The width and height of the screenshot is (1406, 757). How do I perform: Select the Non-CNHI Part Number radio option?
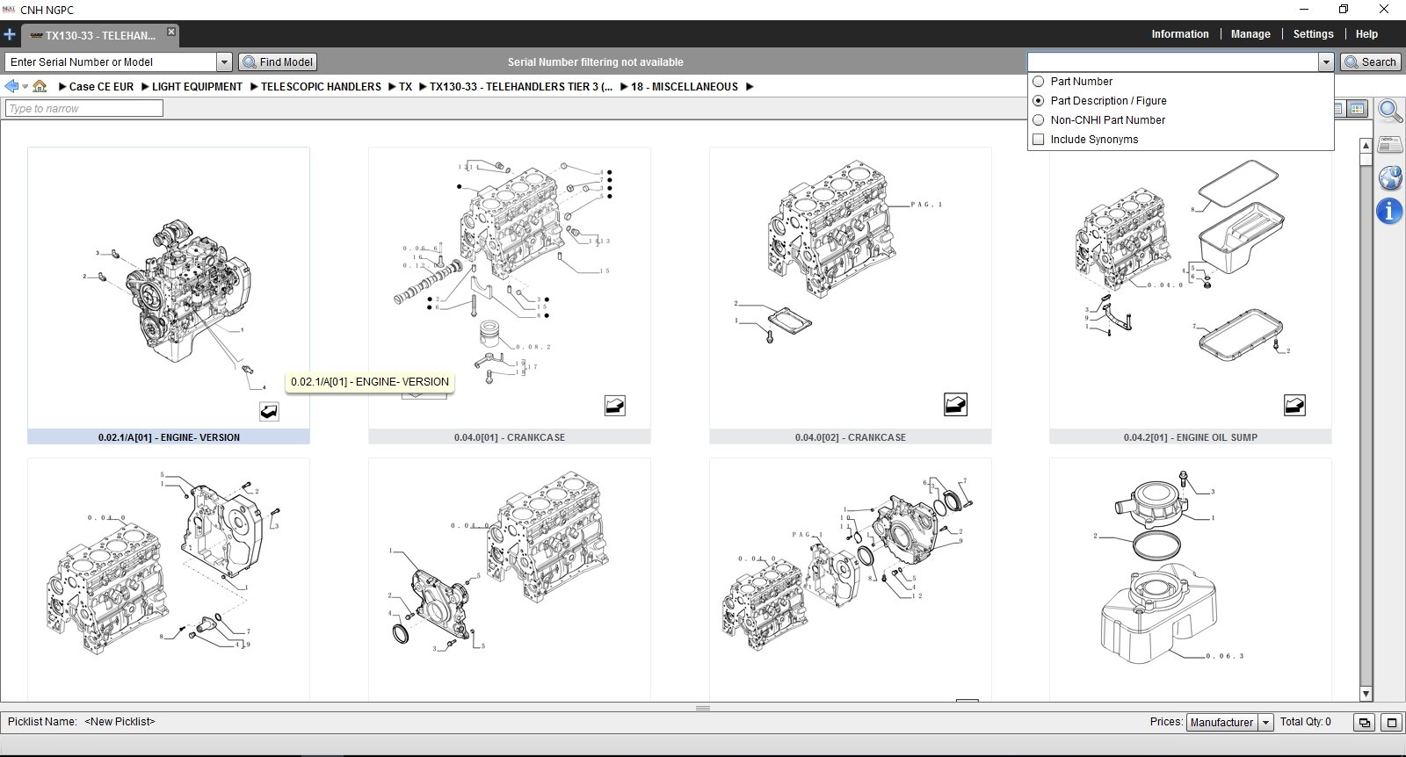point(1039,119)
